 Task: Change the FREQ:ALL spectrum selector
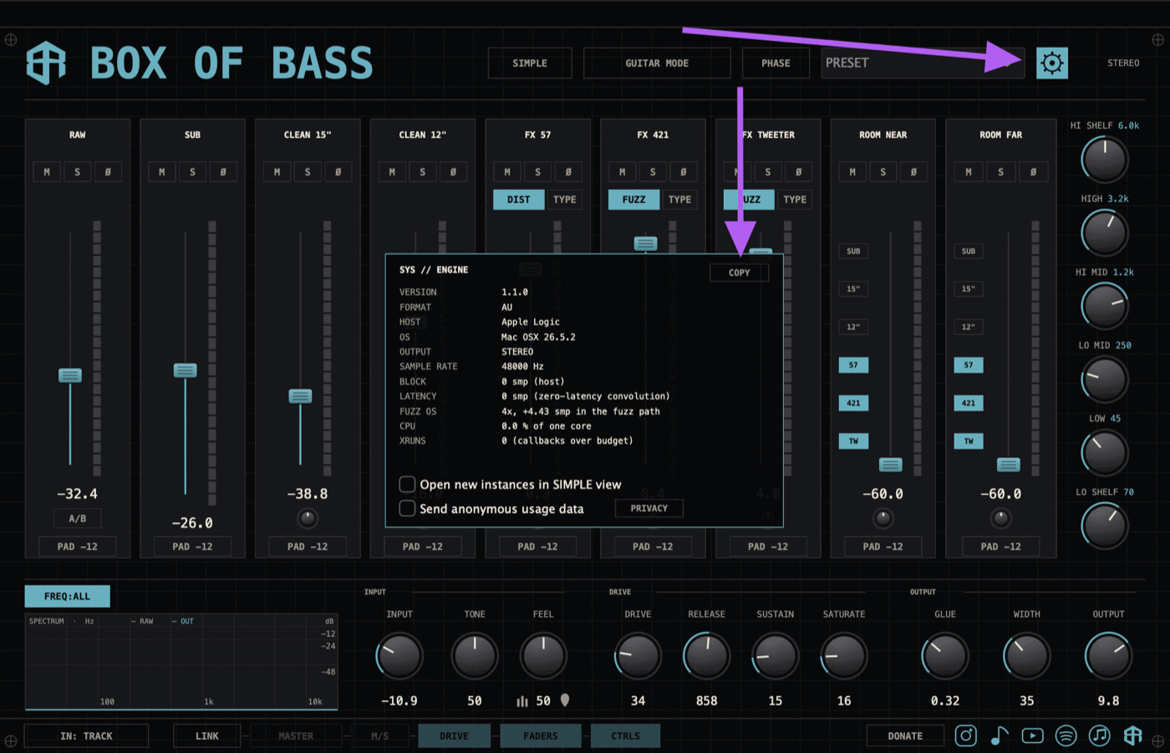coord(67,597)
